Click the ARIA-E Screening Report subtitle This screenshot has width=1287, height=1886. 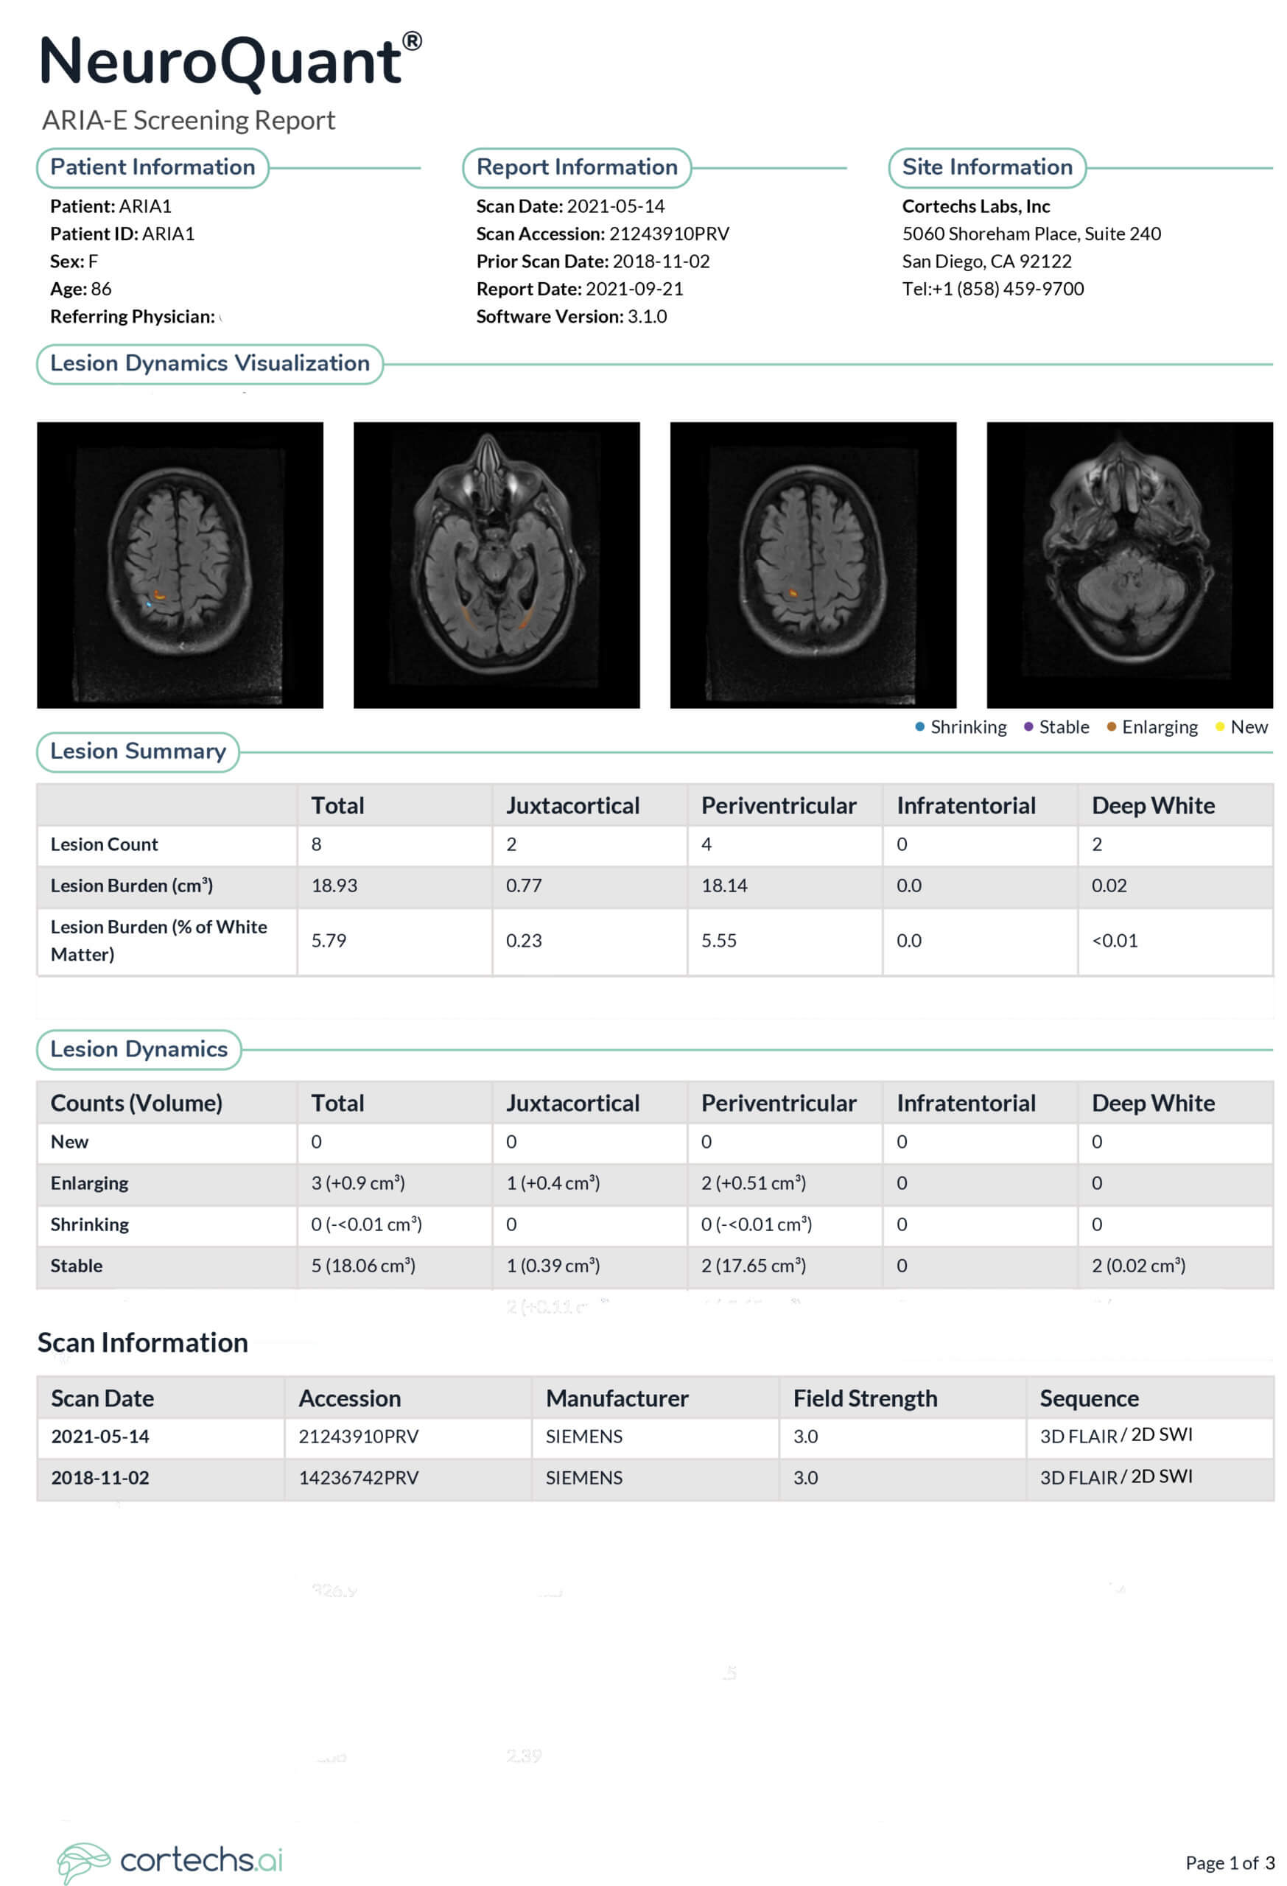pyautogui.click(x=189, y=120)
